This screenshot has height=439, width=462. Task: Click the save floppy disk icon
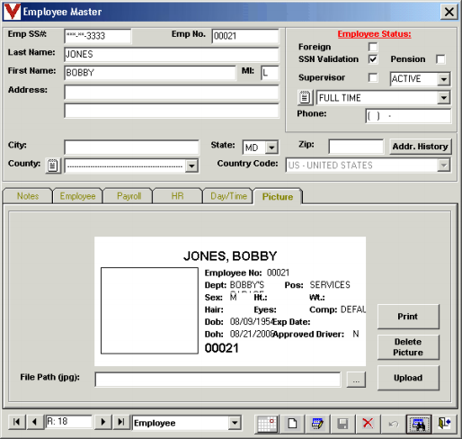(x=342, y=424)
